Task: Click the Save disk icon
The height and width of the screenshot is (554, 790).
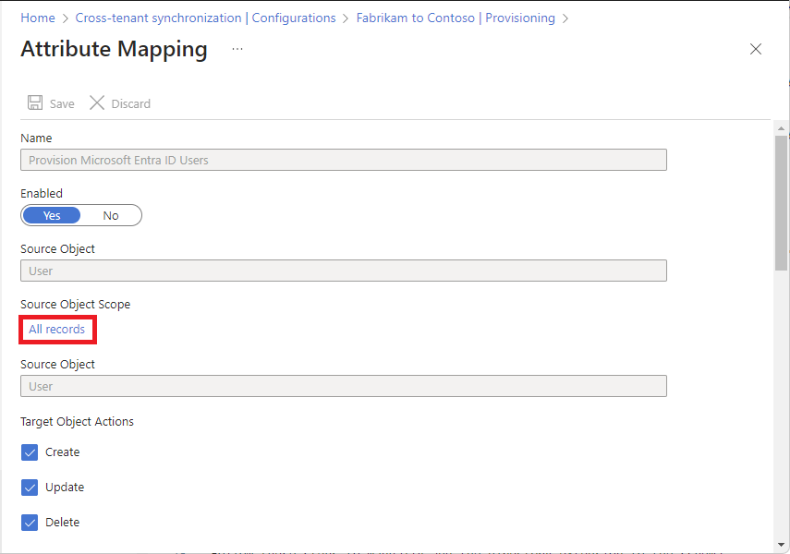Action: (35, 103)
